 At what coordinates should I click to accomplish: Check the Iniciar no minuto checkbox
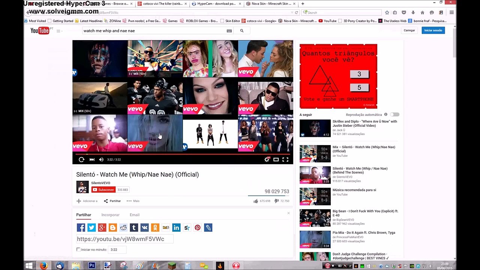[78, 249]
